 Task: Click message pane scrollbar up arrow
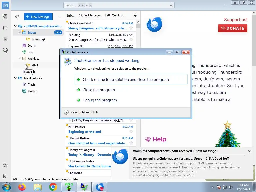[x=254, y=13]
